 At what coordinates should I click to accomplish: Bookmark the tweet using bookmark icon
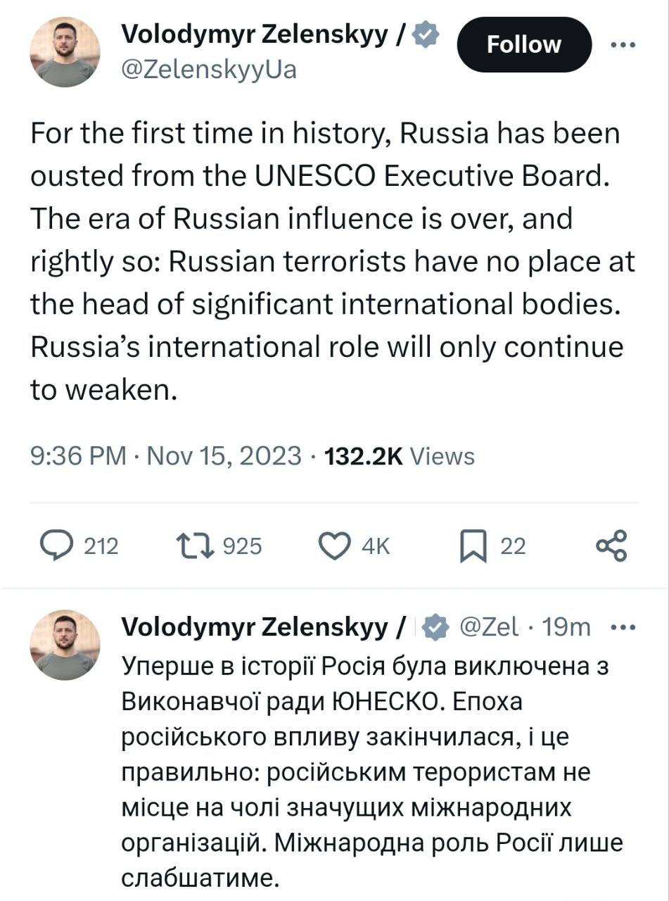tap(473, 546)
